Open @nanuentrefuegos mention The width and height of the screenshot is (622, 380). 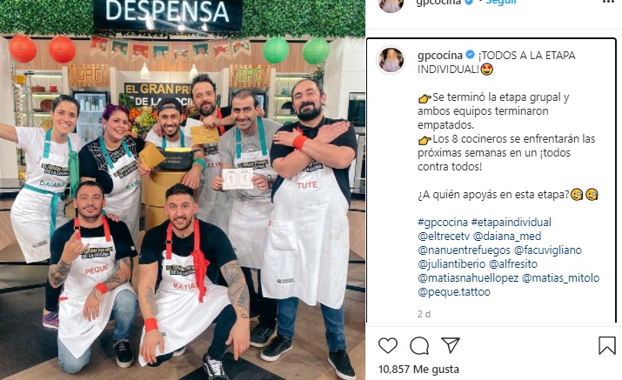click(465, 250)
